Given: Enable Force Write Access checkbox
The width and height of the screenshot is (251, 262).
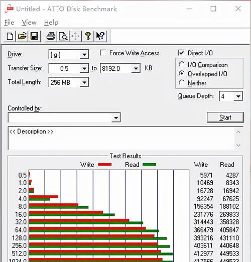Looking at the screenshot, I should coord(103,53).
